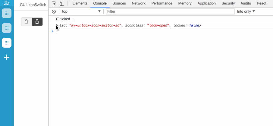Image resolution: width=273 pixels, height=126 pixels.
Task: Click the "lock-open" iconClass value
Action: [x=158, y=25]
